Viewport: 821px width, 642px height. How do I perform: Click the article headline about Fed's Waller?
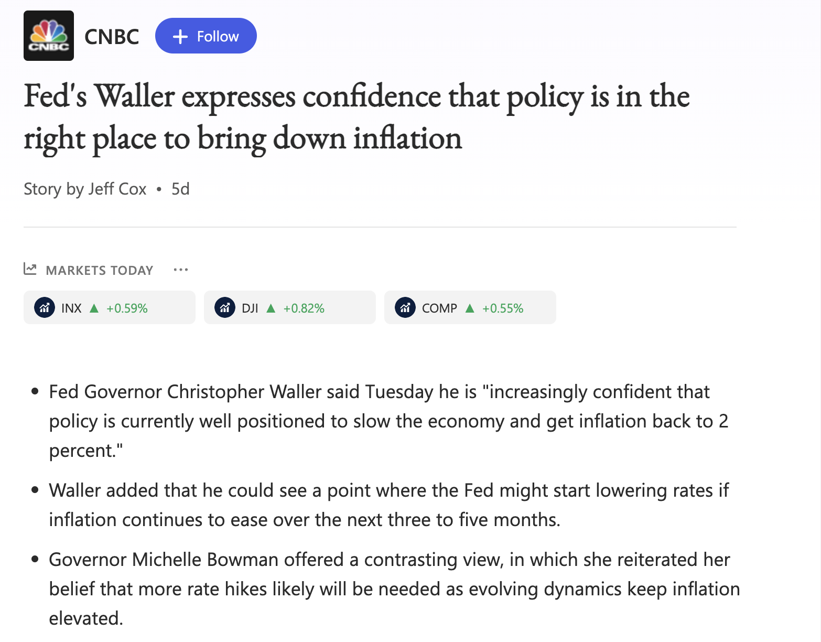[x=357, y=117]
